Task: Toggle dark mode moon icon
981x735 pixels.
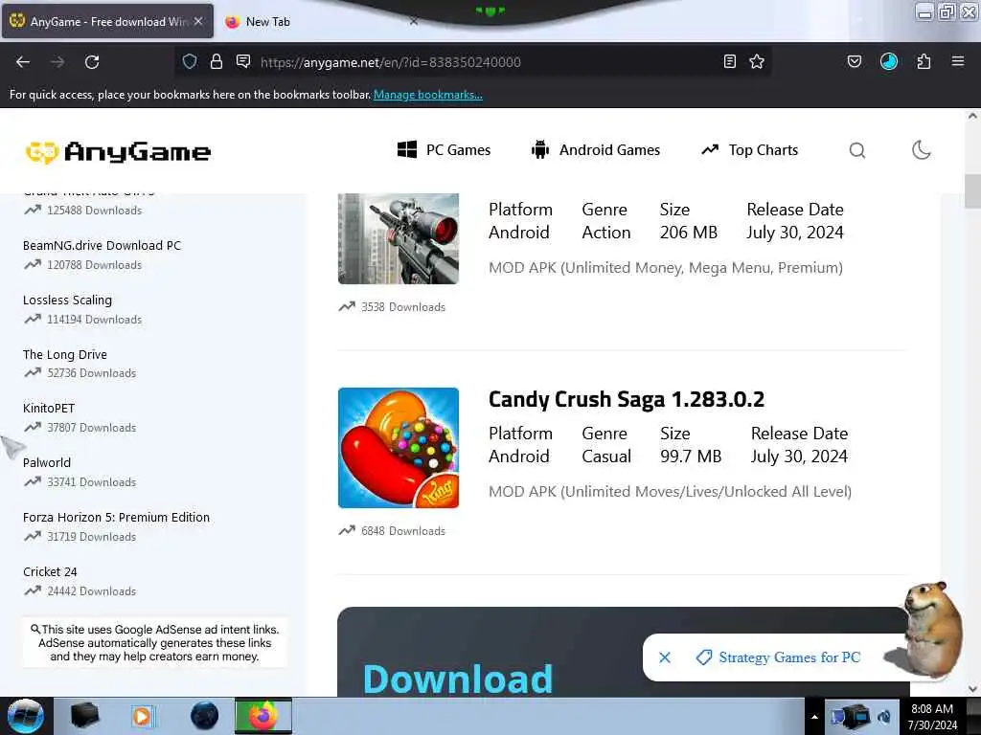Action: [x=921, y=150]
